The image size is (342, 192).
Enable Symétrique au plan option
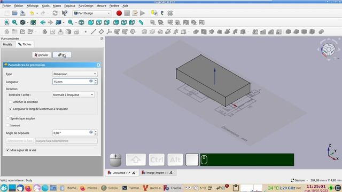point(7,118)
